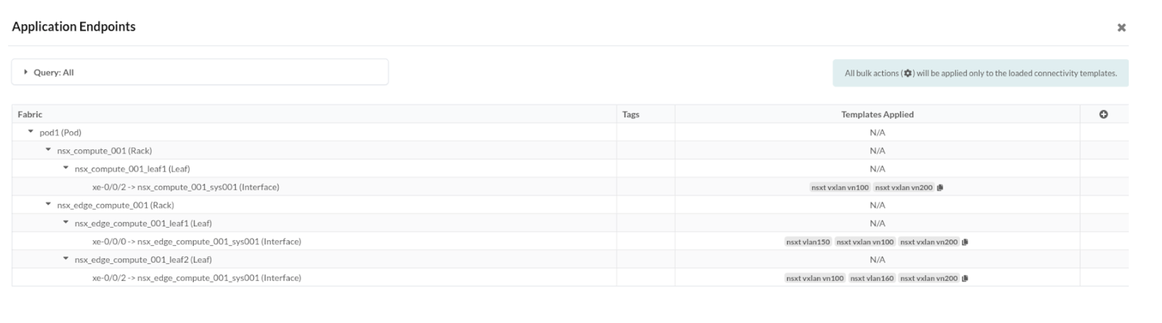Viewport: 1162px width, 323px height.
Task: Click nsxt vxlan vn100 tag in nsx_compute_001_sys001 row
Action: pyautogui.click(x=840, y=188)
